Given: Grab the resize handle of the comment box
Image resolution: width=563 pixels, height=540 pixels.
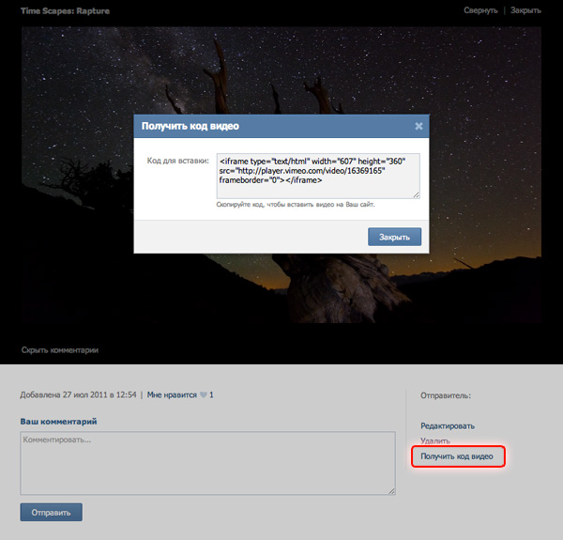Looking at the screenshot, I should (x=391, y=491).
